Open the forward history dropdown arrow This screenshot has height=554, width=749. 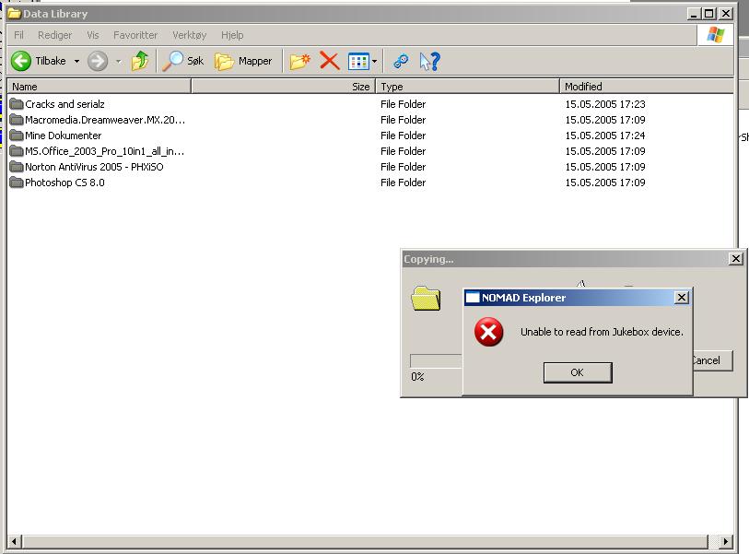click(x=119, y=61)
